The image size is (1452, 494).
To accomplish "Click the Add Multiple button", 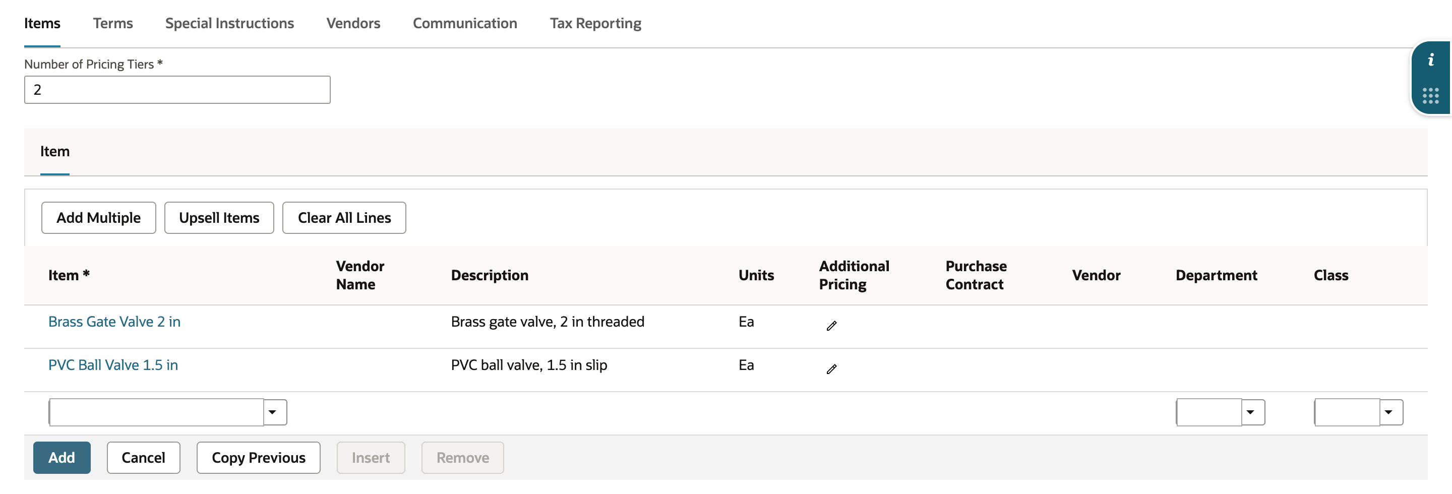I will (99, 218).
